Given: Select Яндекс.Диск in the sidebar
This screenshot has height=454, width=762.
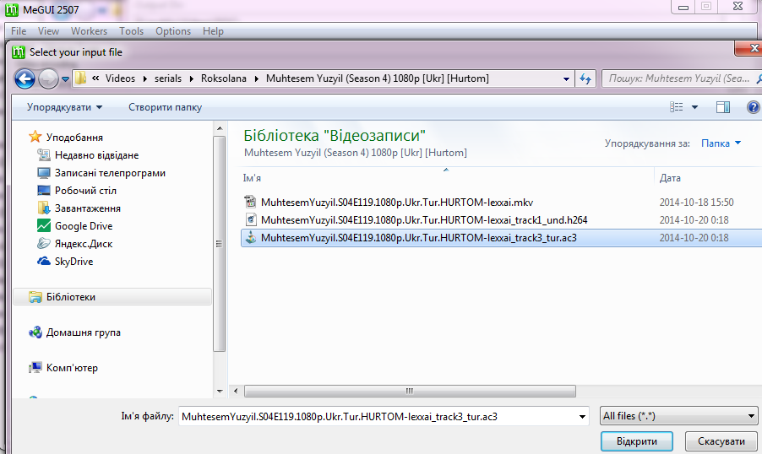Looking at the screenshot, I should coord(83,244).
